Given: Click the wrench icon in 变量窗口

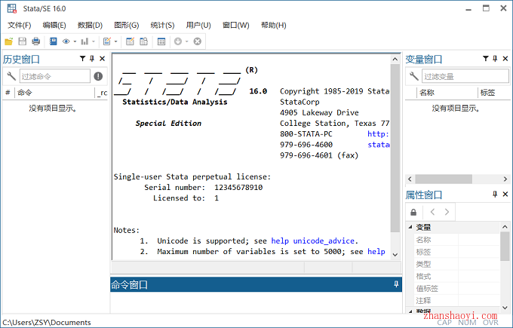Looking at the screenshot, I should [414, 76].
